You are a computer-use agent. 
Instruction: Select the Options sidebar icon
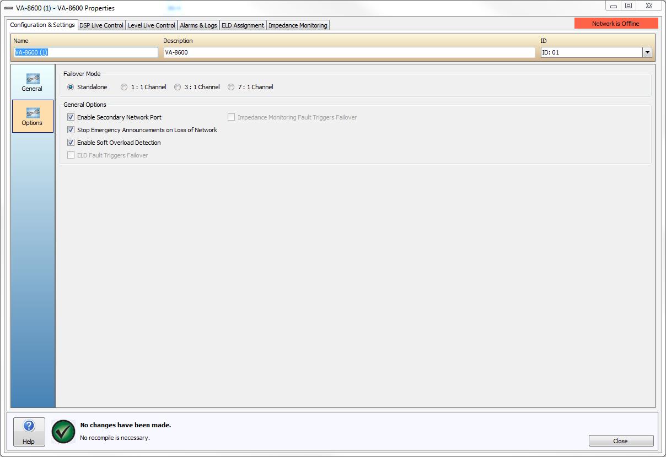[33, 116]
